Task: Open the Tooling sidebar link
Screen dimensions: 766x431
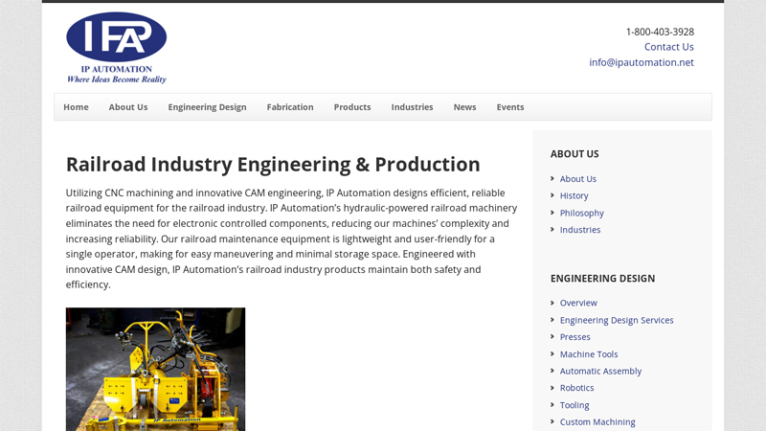Action: 574,405
